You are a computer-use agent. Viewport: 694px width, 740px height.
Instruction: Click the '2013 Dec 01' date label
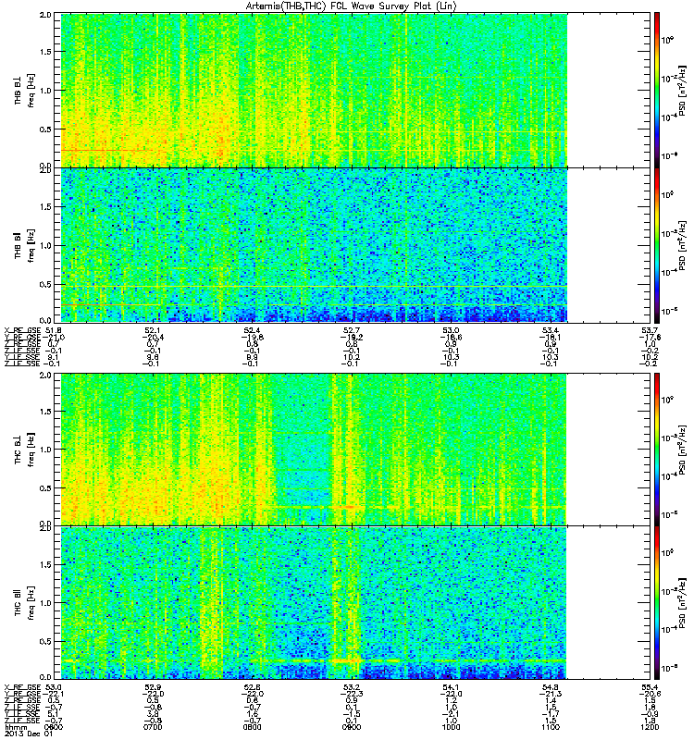point(28,734)
